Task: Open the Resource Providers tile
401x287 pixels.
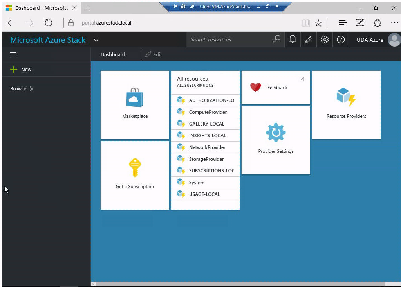Action: (346, 104)
